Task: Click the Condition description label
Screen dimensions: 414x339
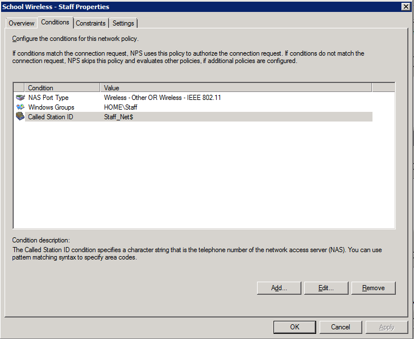Action: pyautogui.click(x=41, y=240)
